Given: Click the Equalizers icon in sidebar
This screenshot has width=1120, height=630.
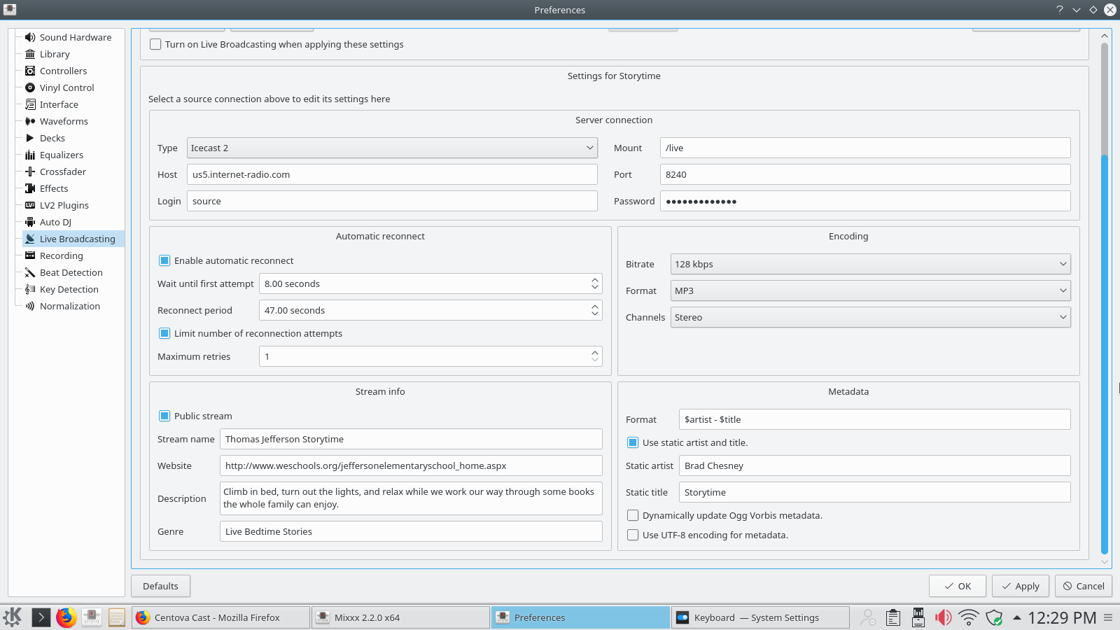Looking at the screenshot, I should tap(30, 155).
